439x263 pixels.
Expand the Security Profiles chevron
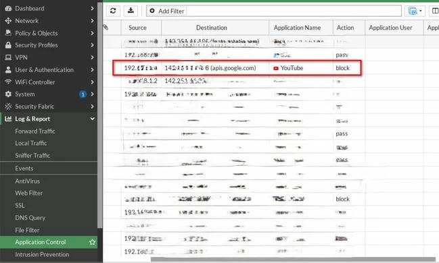[x=92, y=45]
